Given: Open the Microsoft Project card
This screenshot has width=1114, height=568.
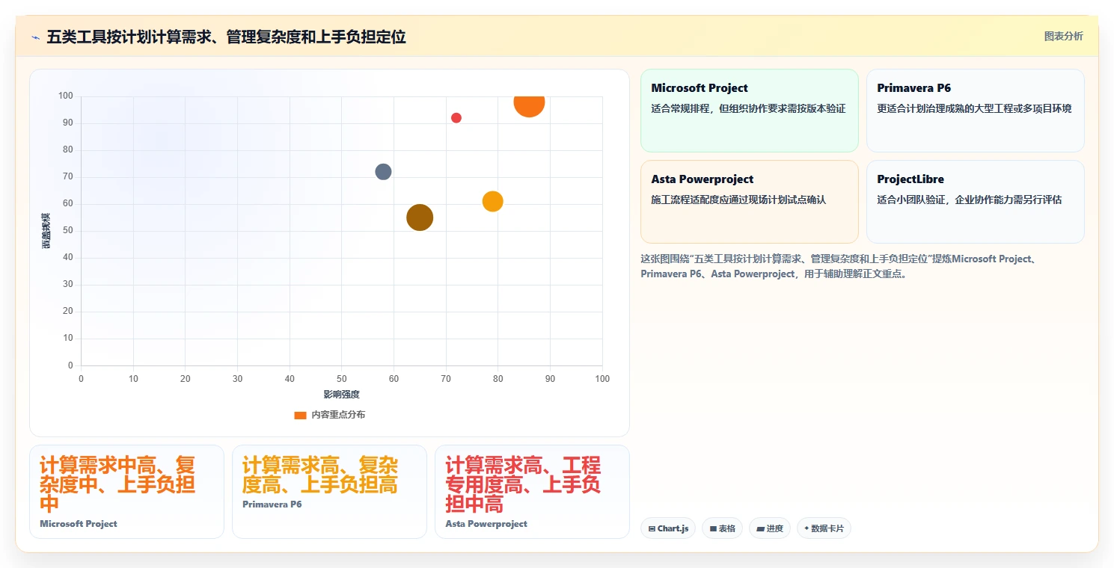Looking at the screenshot, I should coord(749,111).
